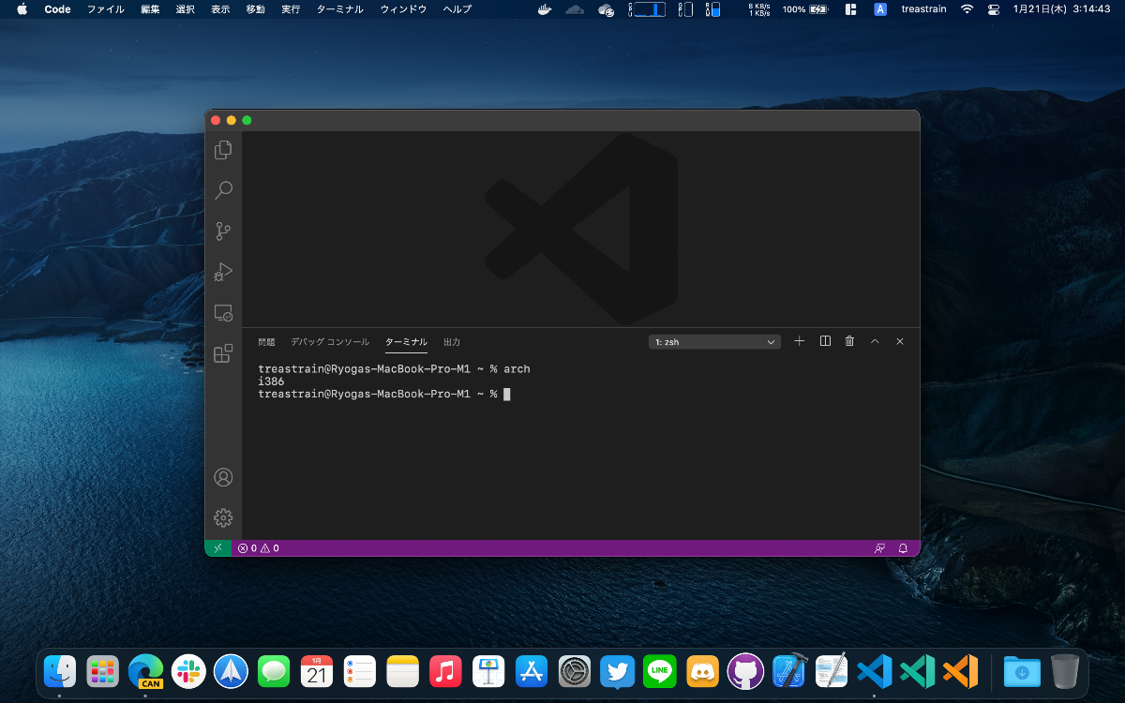This screenshot has height=703, width=1125.
Task: Open System Preferences from the dock
Action: [574, 670]
